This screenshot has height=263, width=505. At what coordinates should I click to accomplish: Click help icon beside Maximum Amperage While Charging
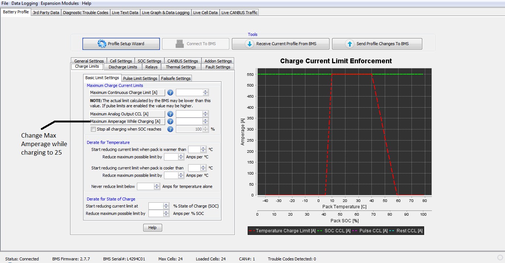[x=170, y=121]
